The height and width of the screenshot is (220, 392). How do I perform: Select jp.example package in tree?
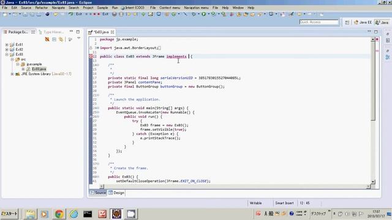point(34,64)
